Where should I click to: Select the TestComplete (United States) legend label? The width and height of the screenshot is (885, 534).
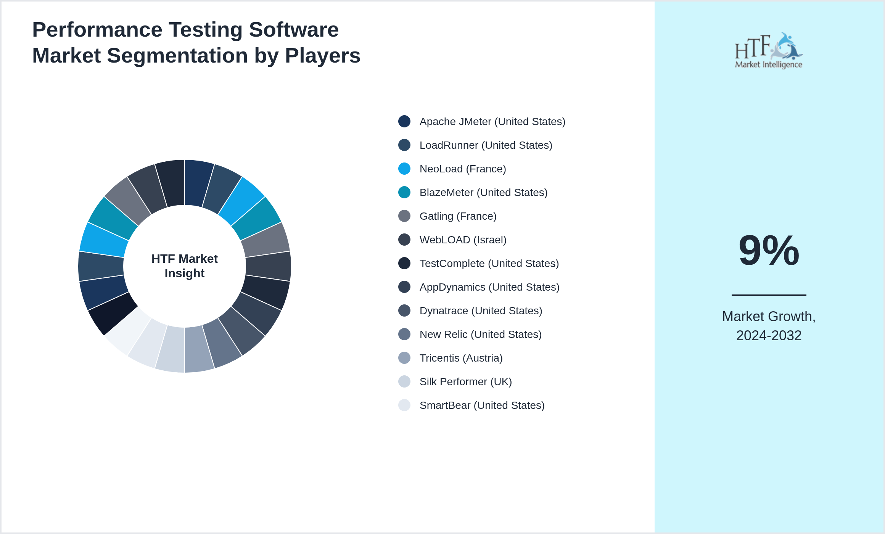[489, 263]
